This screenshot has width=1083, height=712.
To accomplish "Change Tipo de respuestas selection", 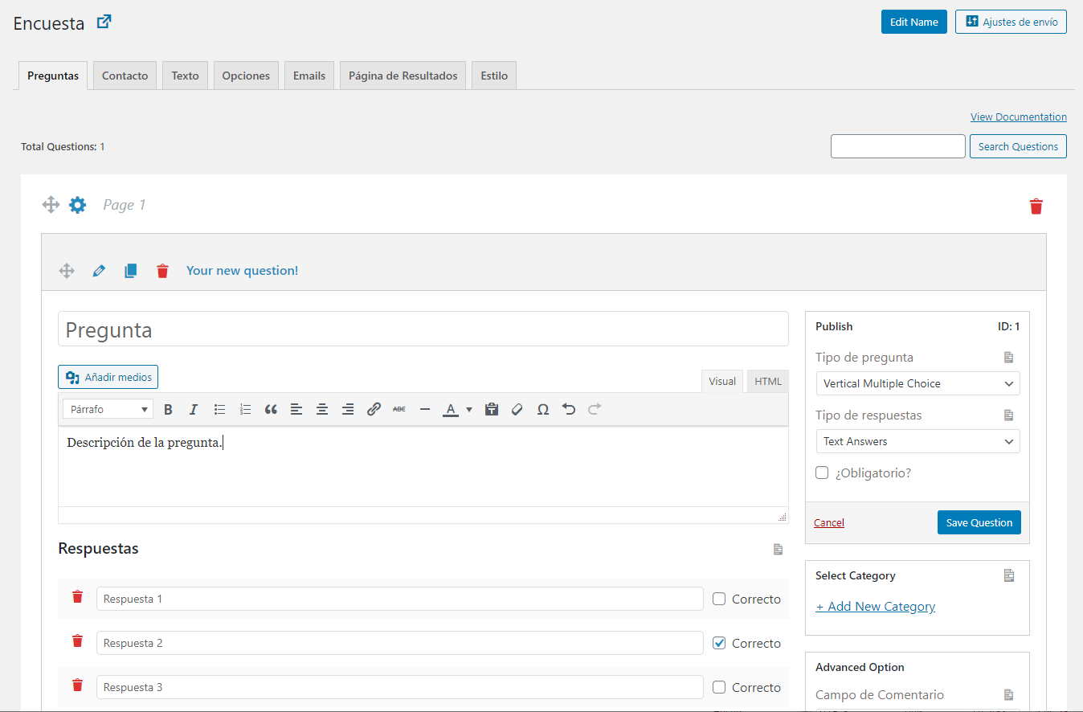I will pyautogui.click(x=917, y=441).
